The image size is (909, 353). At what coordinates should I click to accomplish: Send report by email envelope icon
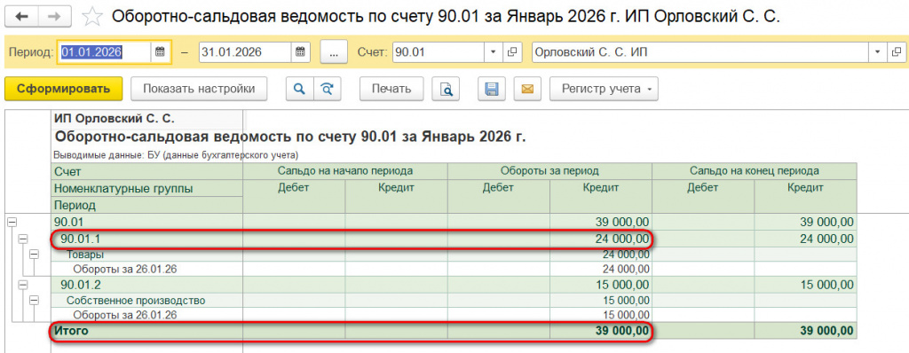point(527,89)
